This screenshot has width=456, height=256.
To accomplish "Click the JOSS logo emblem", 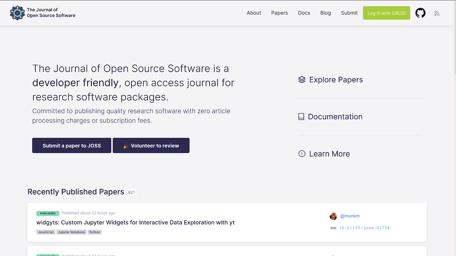I will click(x=17, y=13).
